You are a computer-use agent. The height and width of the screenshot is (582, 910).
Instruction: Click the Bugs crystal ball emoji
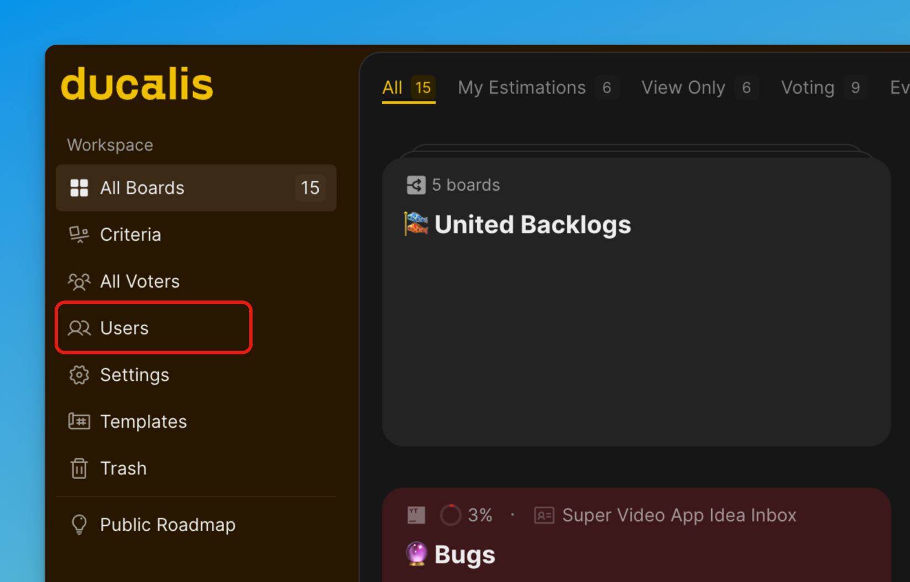point(416,554)
